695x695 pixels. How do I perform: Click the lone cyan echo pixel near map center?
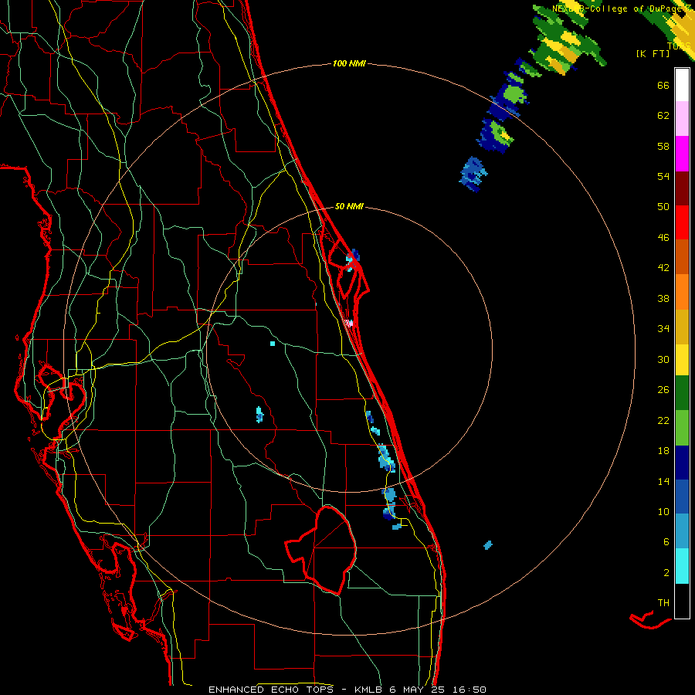click(x=273, y=344)
